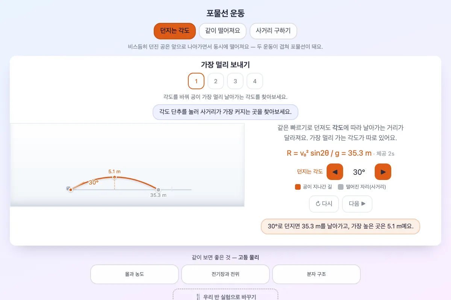
Task: Go to step 3
Action: pyautogui.click(x=235, y=81)
